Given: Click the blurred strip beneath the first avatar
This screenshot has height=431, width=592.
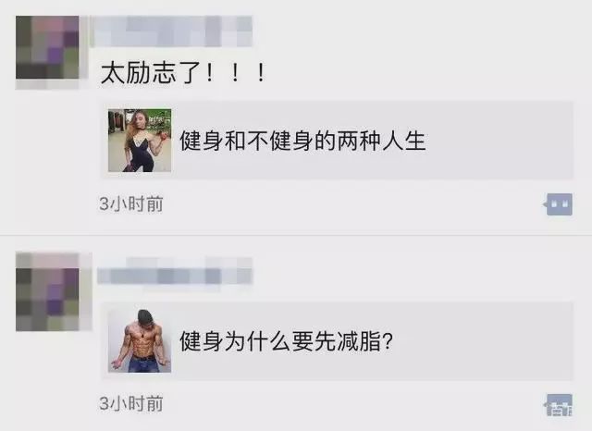Looking at the screenshot, I should [x=47, y=84].
